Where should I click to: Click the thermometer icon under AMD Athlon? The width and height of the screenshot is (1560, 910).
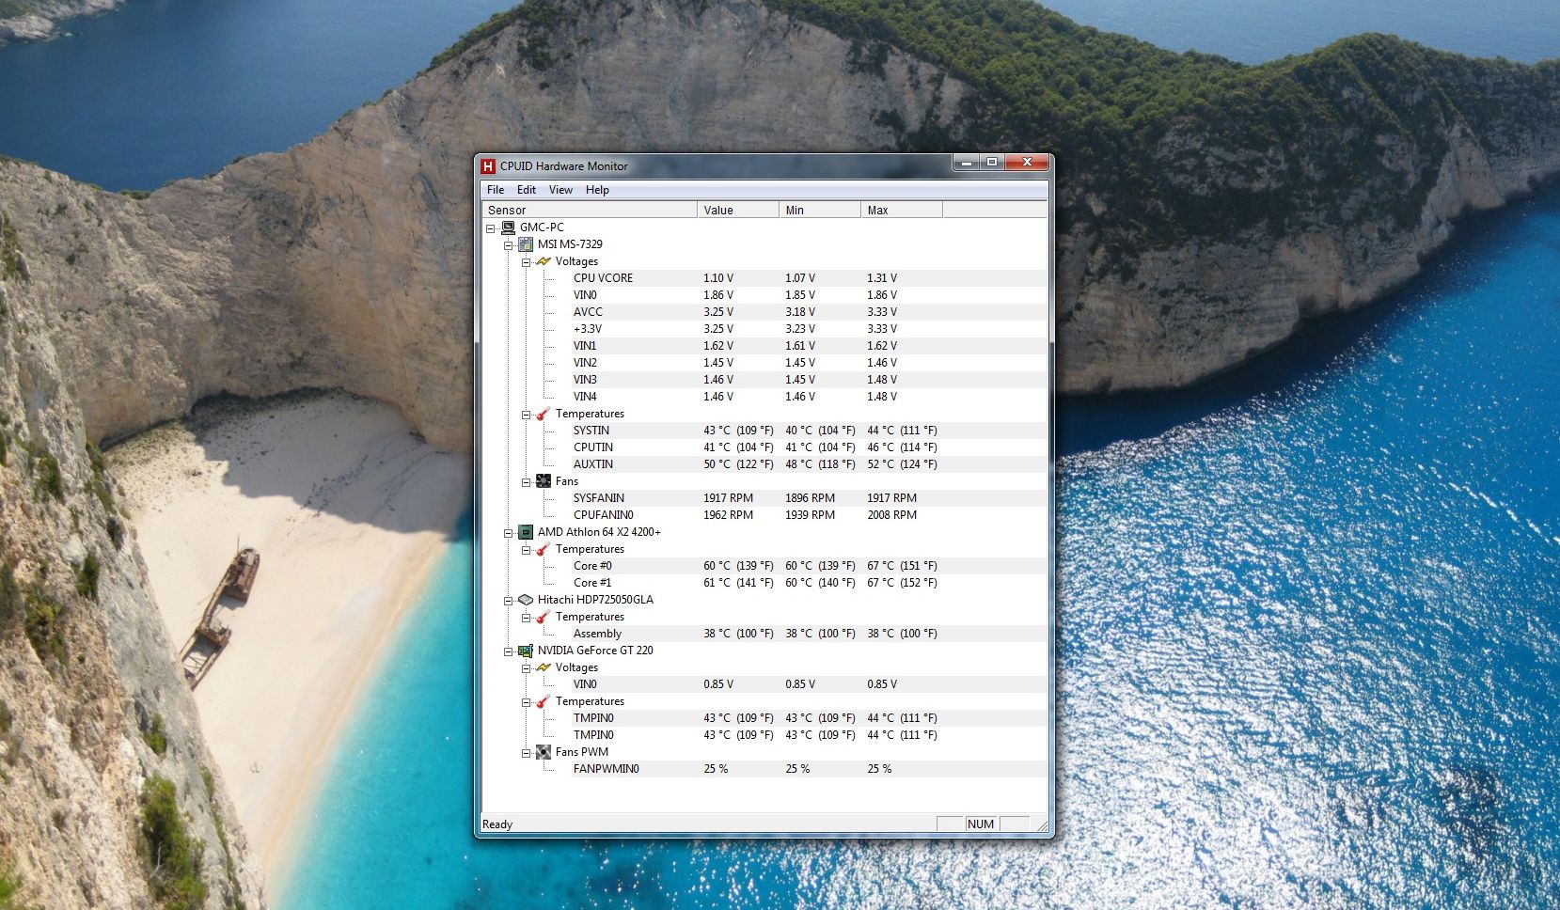tap(544, 549)
